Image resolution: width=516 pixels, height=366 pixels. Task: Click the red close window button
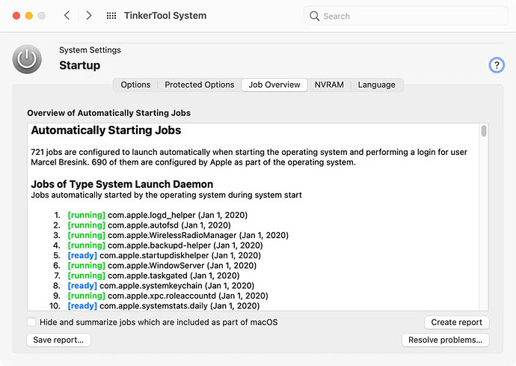(16, 16)
